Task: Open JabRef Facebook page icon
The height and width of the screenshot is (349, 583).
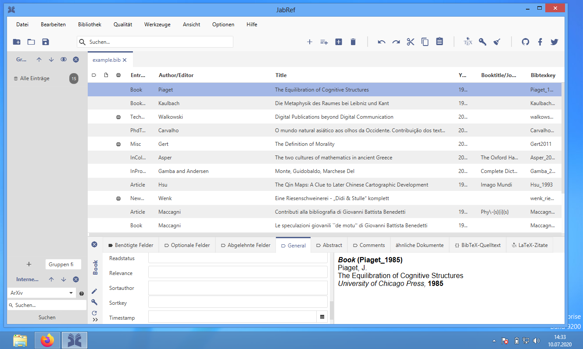Action: [540, 42]
